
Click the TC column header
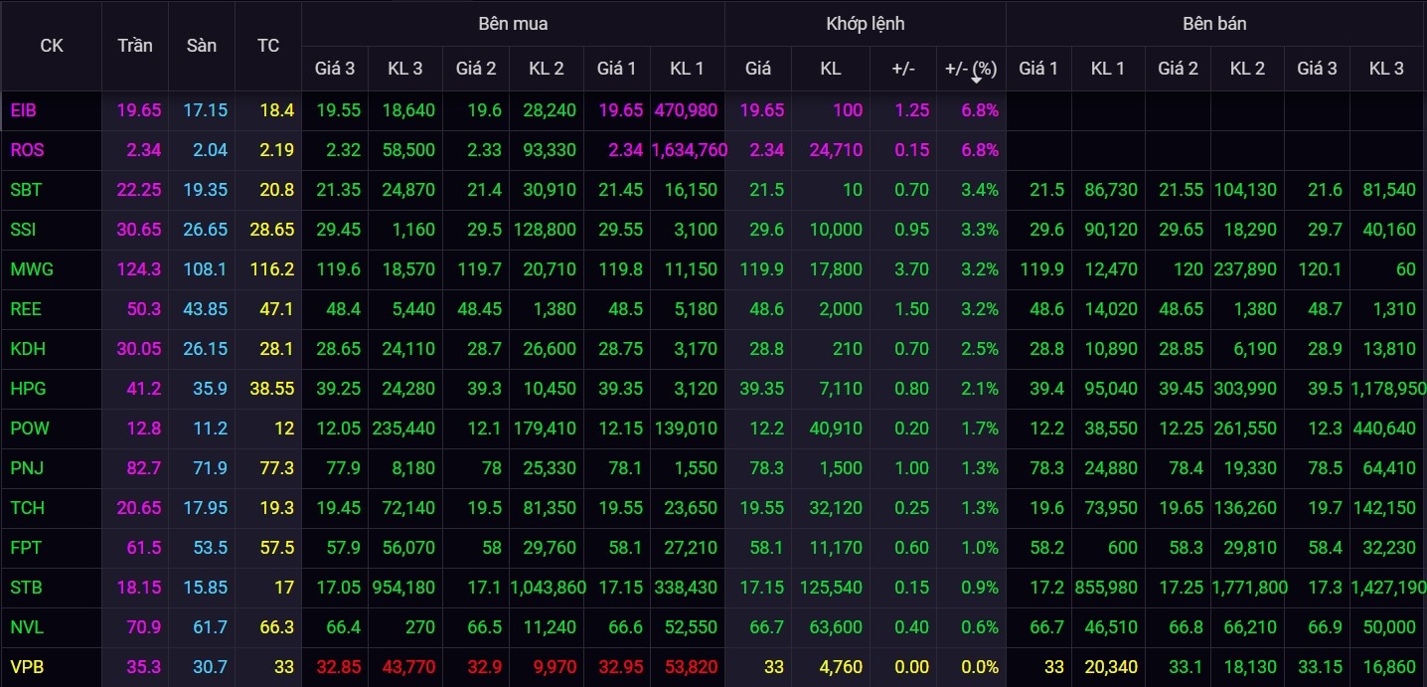point(268,46)
